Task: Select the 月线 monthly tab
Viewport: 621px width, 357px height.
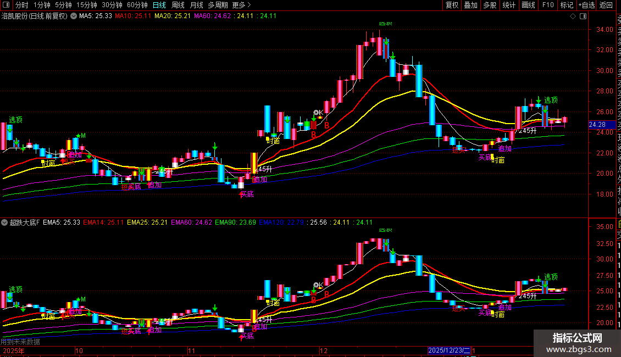Action: [x=196, y=5]
